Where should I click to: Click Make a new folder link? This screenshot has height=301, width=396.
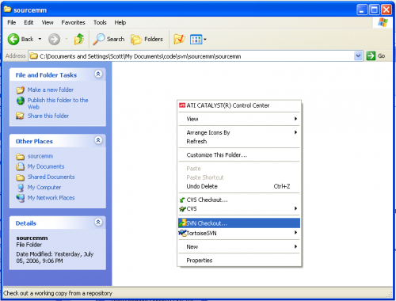(x=51, y=90)
